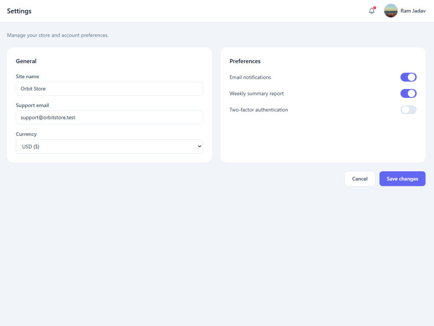Click the 'Manage your store and account preferences' text

(58, 35)
